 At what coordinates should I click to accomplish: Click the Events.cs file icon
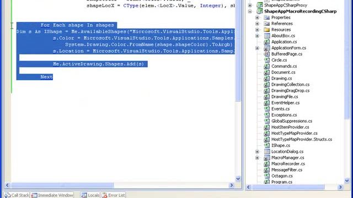click(x=267, y=109)
